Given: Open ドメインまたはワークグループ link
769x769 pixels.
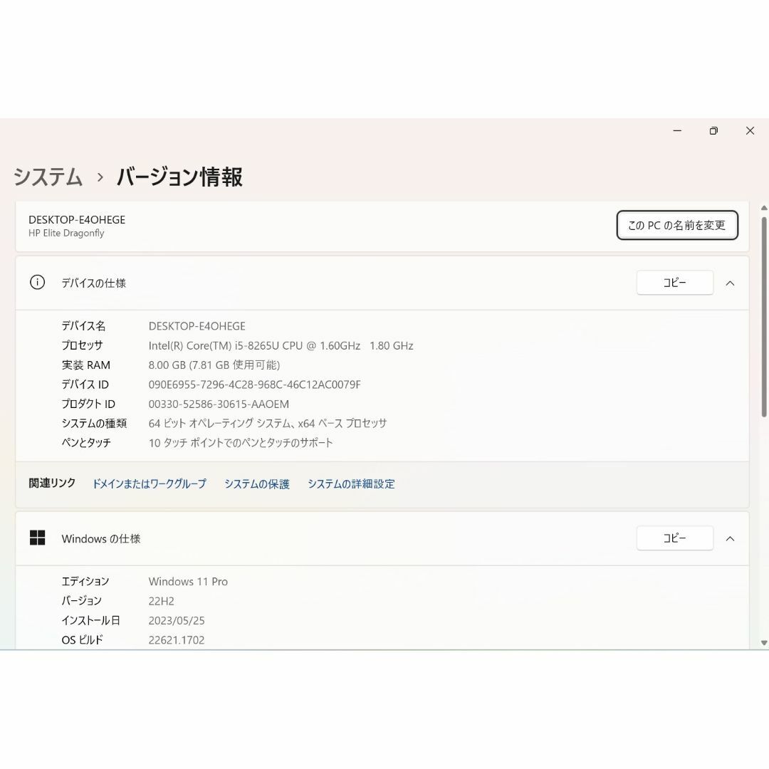Looking at the screenshot, I should pos(150,483).
